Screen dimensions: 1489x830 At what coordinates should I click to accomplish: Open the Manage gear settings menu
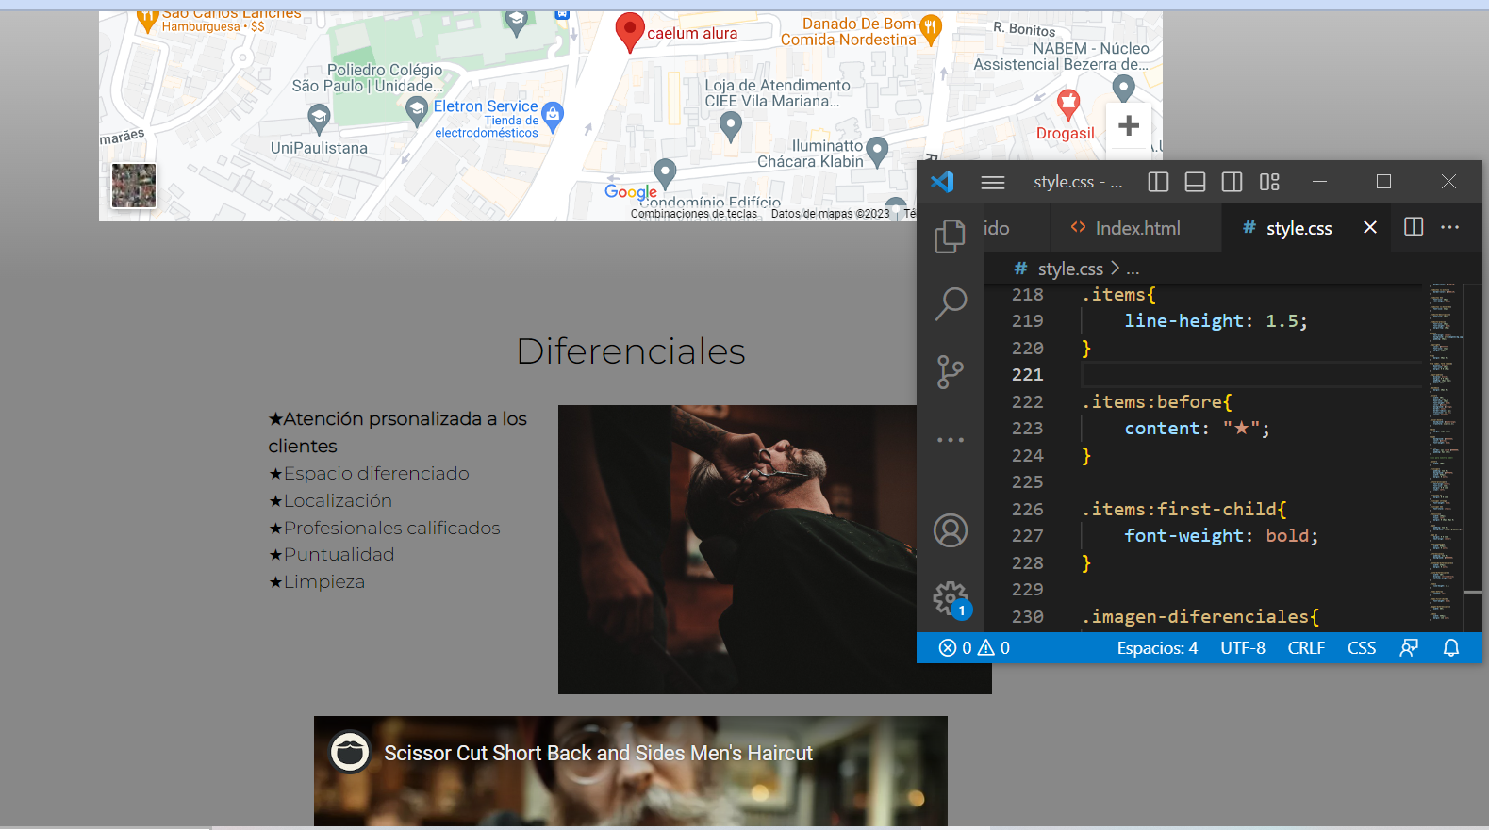click(951, 599)
